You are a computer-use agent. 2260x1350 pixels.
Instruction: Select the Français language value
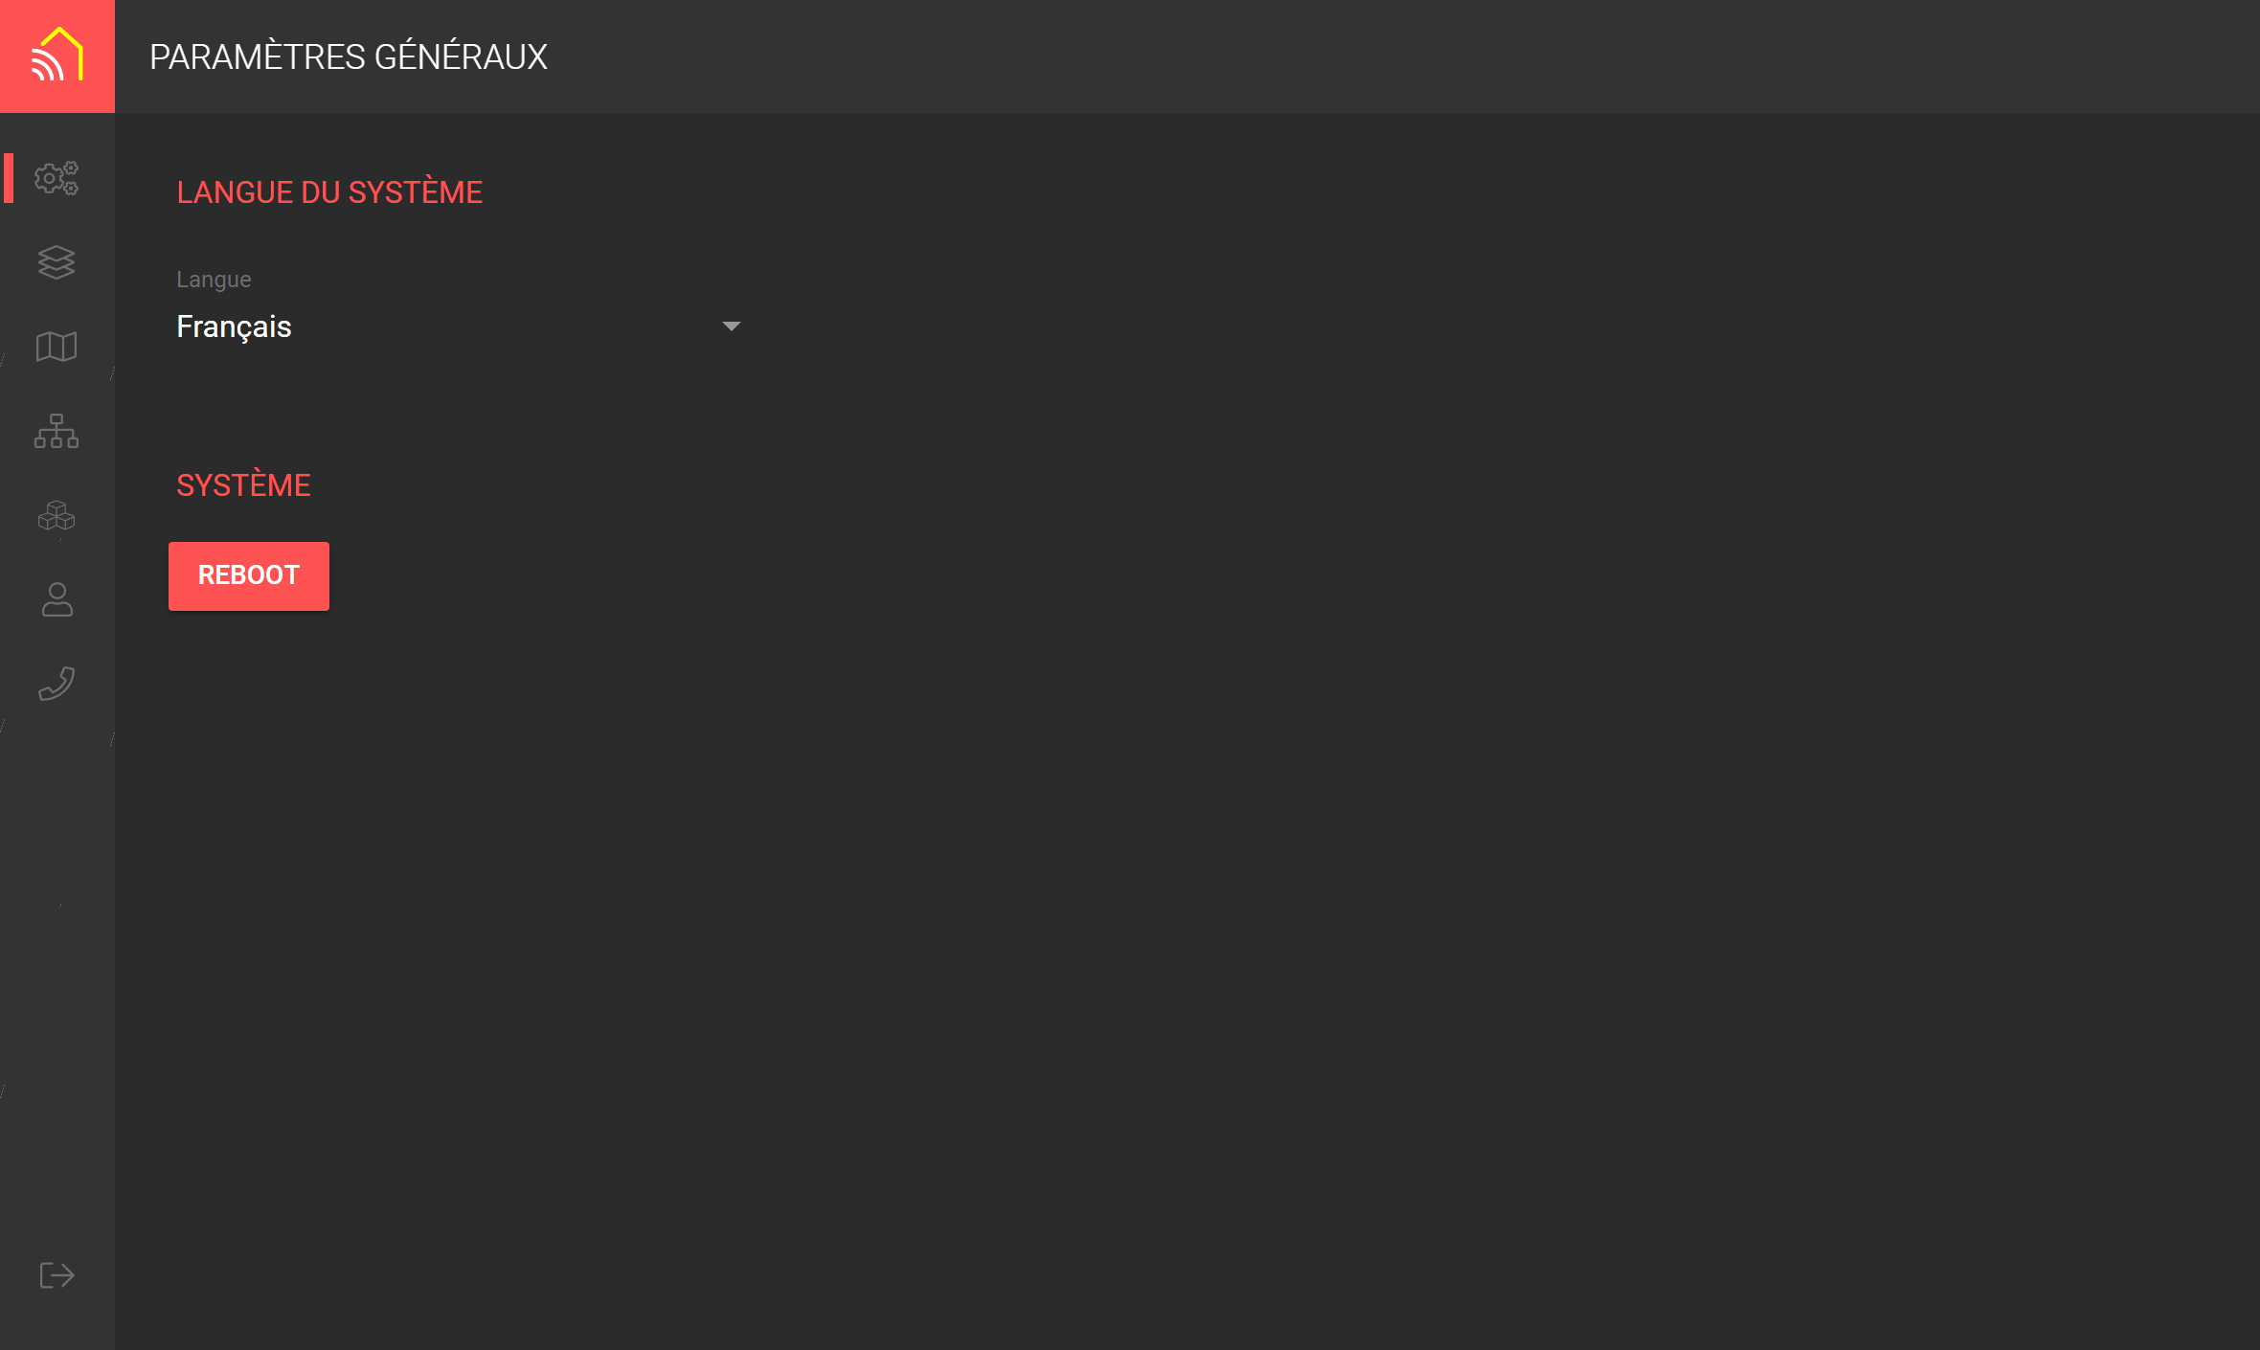click(234, 327)
